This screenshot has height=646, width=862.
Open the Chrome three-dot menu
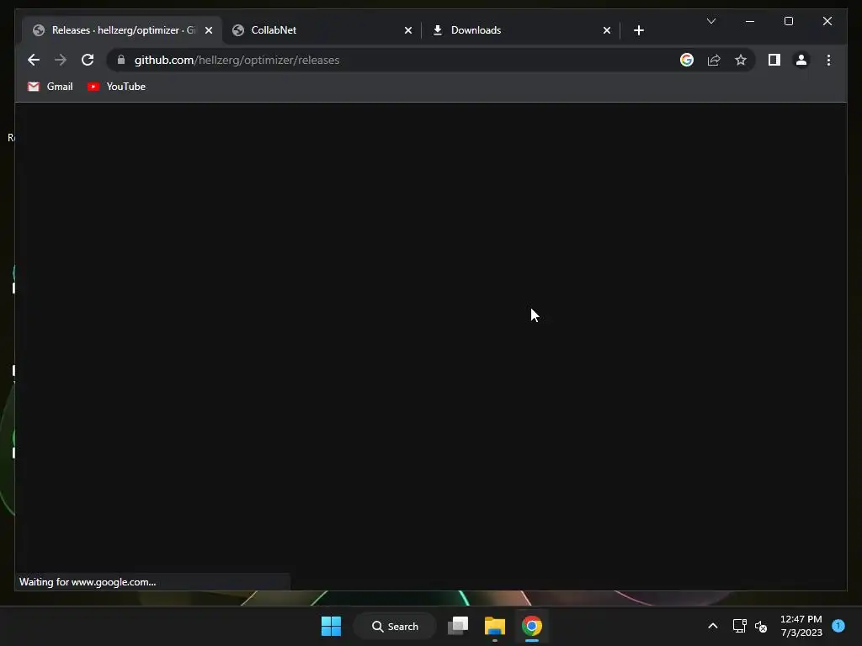point(828,60)
